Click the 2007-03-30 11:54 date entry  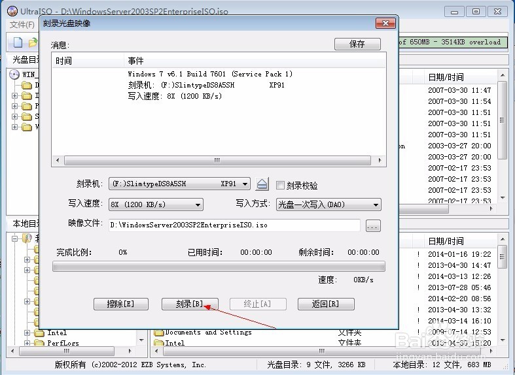coord(459,101)
